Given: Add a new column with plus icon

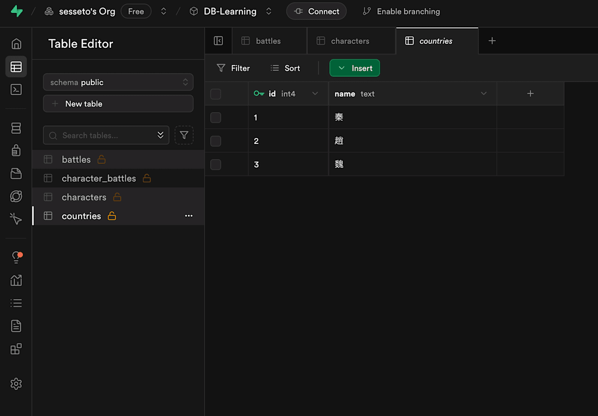Looking at the screenshot, I should [530, 94].
